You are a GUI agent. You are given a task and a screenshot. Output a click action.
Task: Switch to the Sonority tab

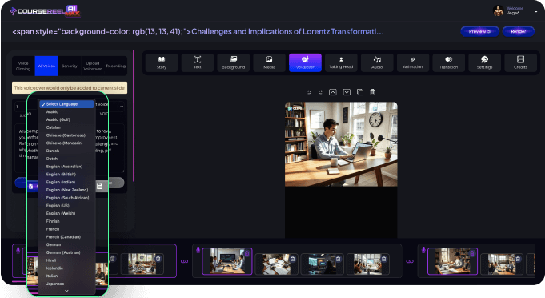point(70,66)
